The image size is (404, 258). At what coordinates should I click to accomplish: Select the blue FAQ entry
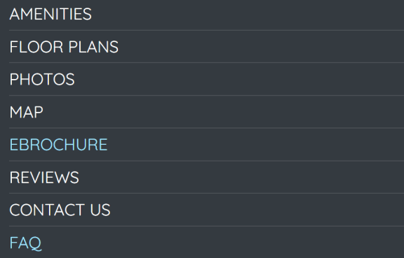(25, 243)
